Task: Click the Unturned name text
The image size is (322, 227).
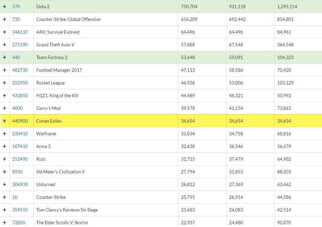Action: [x=46, y=184]
